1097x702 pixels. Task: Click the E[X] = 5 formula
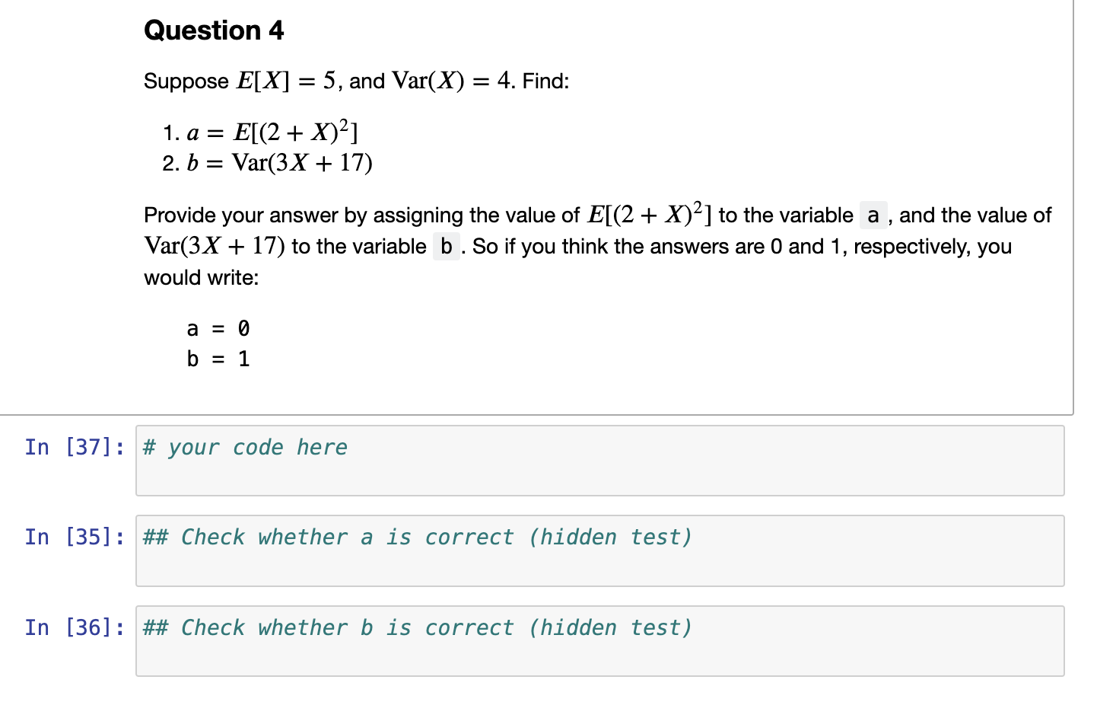pyautogui.click(x=286, y=81)
